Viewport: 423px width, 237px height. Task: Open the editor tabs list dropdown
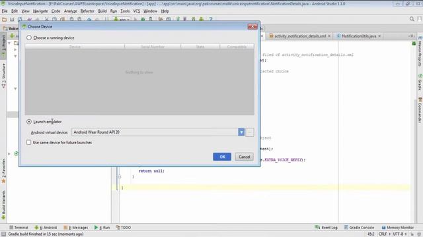click(411, 36)
